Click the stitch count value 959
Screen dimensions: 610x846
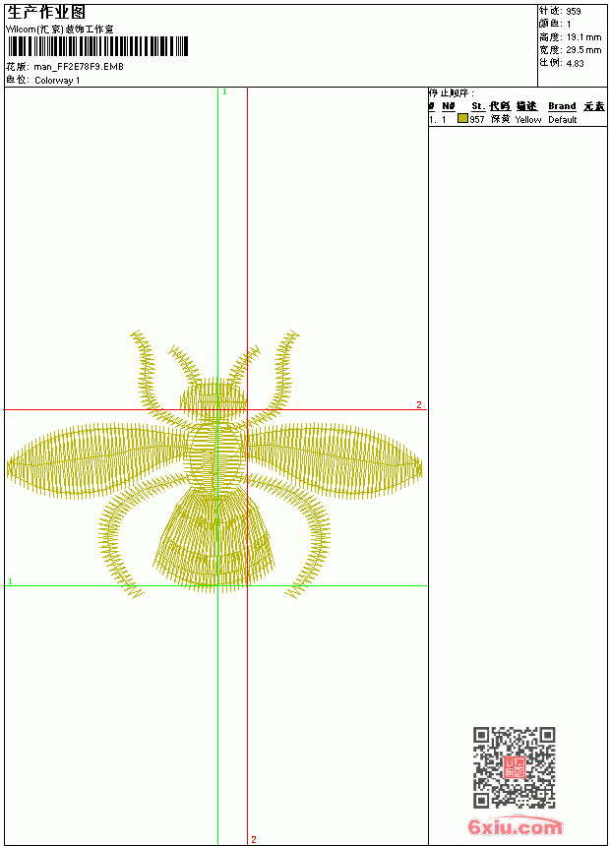(574, 11)
